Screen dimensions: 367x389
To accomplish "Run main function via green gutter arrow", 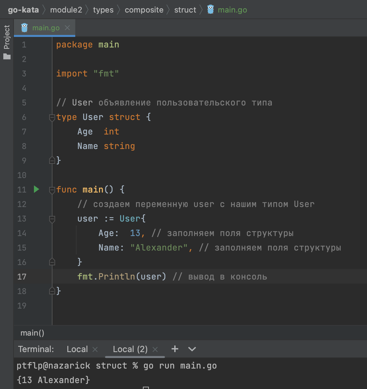I will coord(37,189).
